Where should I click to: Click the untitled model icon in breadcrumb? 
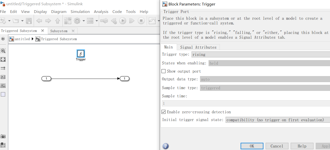click(12, 39)
